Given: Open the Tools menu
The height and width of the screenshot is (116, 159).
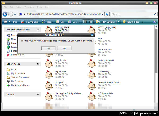Looking at the screenshot, I should tap(39, 7).
